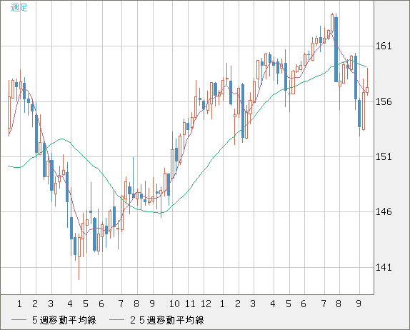
Task: Click the 5週移動平均線 legend label
Action: pos(64,320)
